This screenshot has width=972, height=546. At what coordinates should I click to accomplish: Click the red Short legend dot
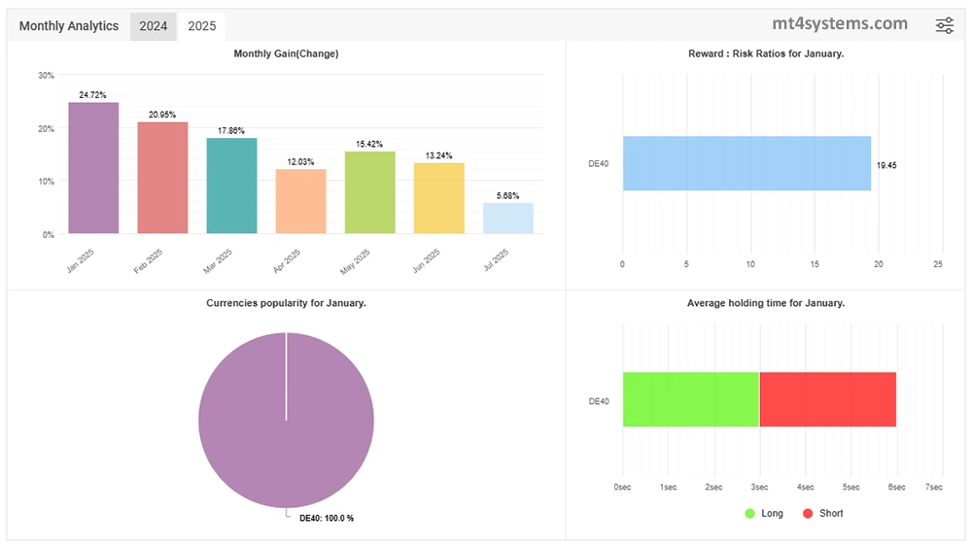(x=809, y=513)
